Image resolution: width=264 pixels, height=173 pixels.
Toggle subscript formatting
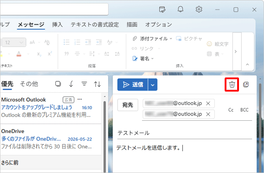(39, 54)
